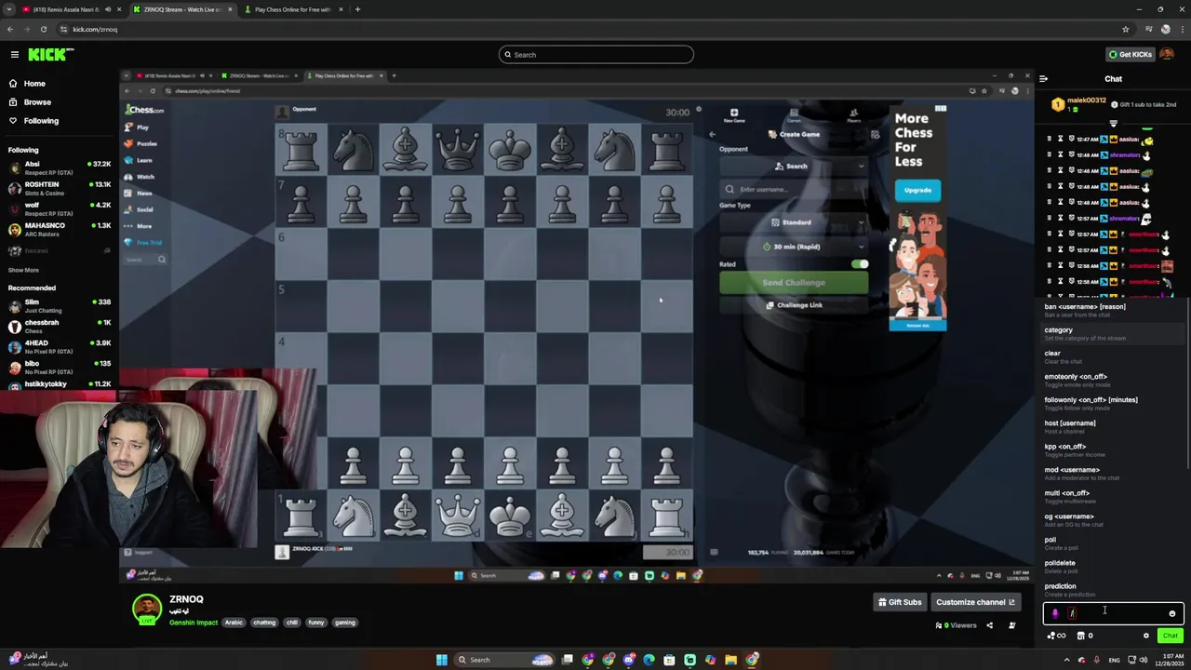Screen dimensions: 1191x670
Task: Choose the category chat command
Action: point(1113,333)
